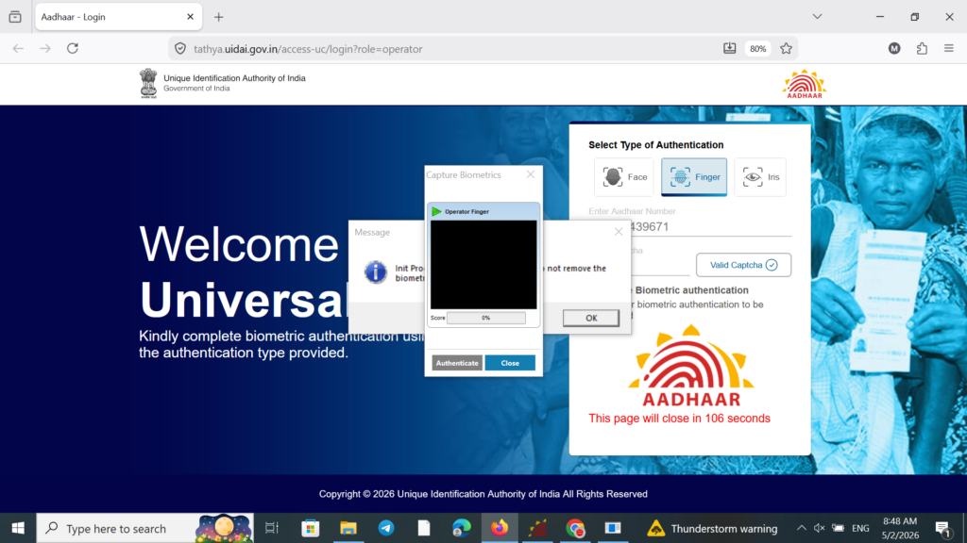Viewport: 967px width, 543px height.
Task: Open the downloads icon in toolbar
Action: 730,49
